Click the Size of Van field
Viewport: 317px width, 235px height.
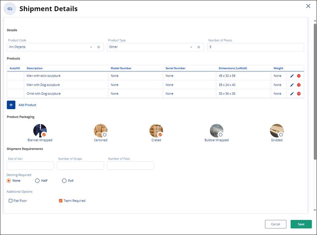pos(30,165)
